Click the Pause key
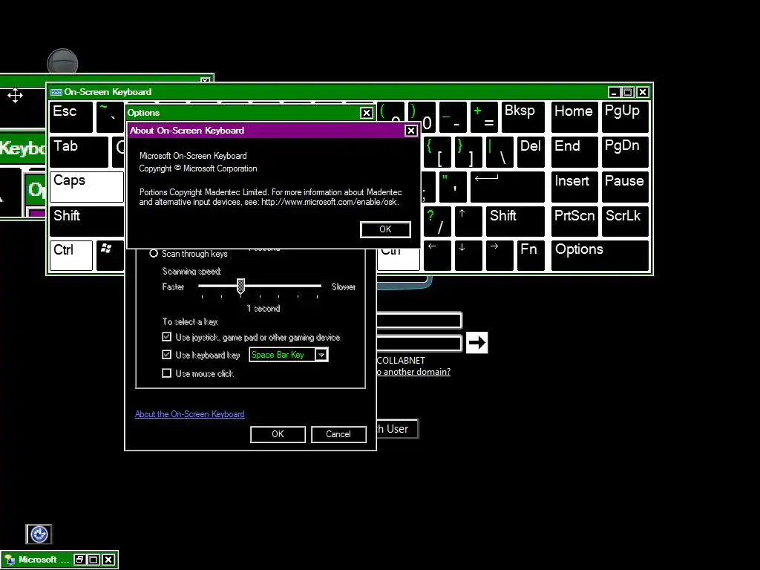The width and height of the screenshot is (760, 570). click(625, 186)
